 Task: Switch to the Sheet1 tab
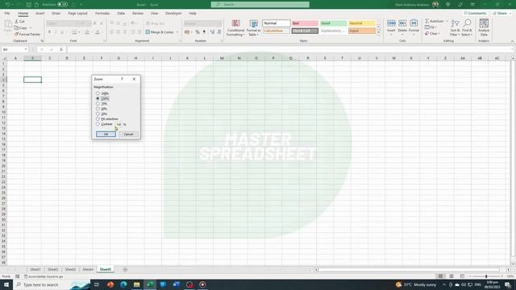tap(35, 269)
